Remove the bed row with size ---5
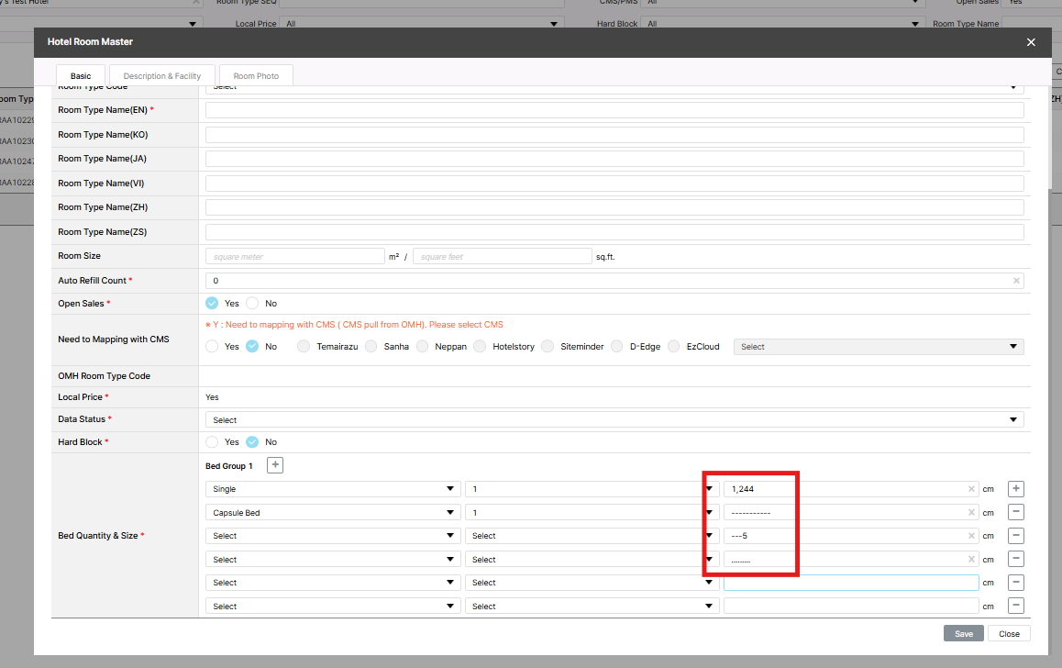Image resolution: width=1062 pixels, height=668 pixels. pos(1016,535)
